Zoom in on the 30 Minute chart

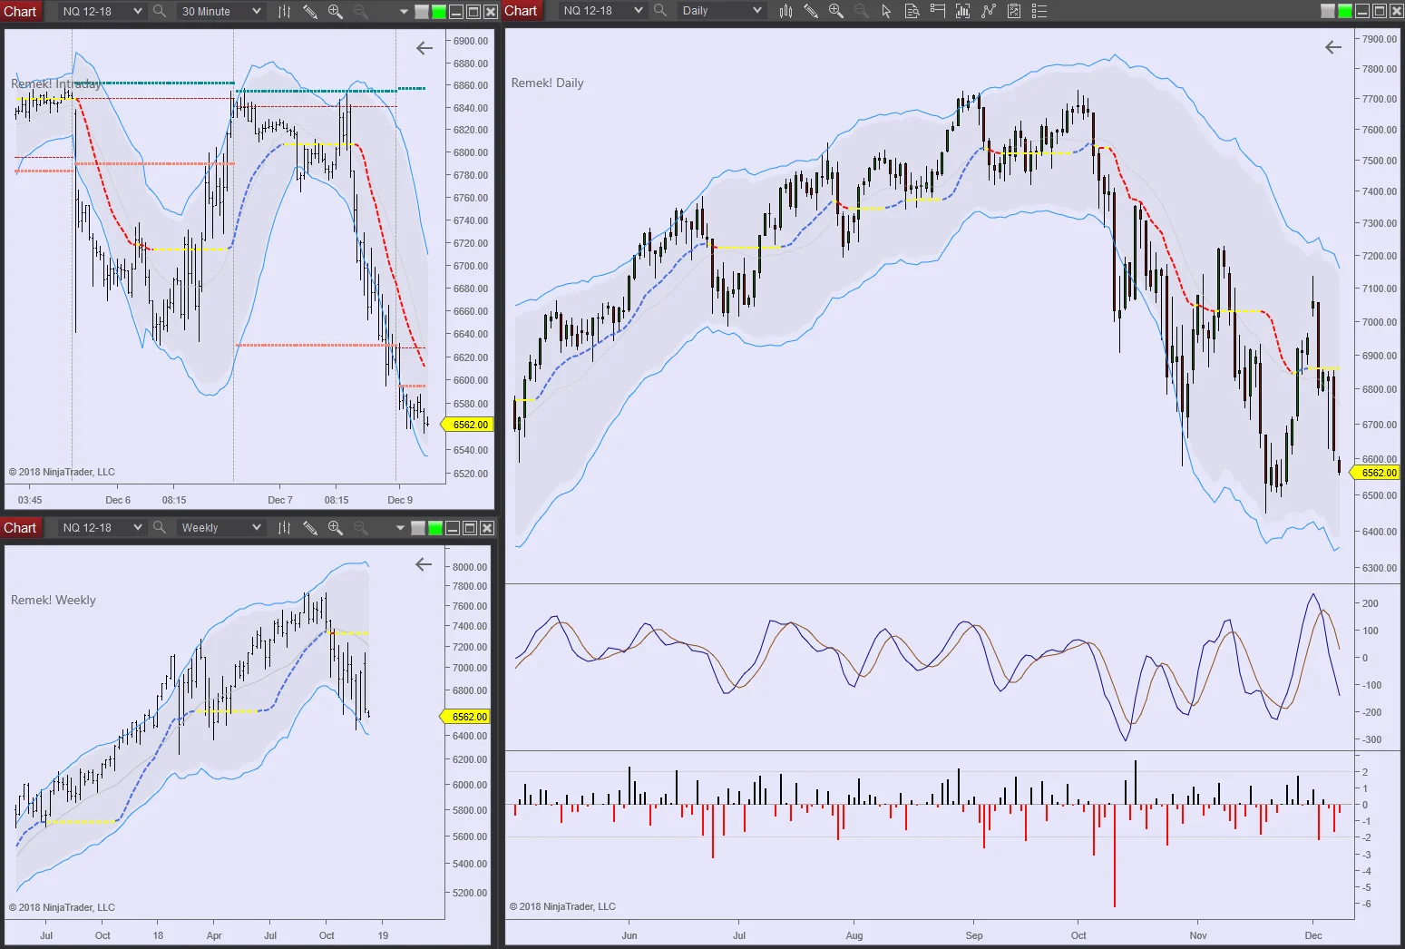[335, 12]
